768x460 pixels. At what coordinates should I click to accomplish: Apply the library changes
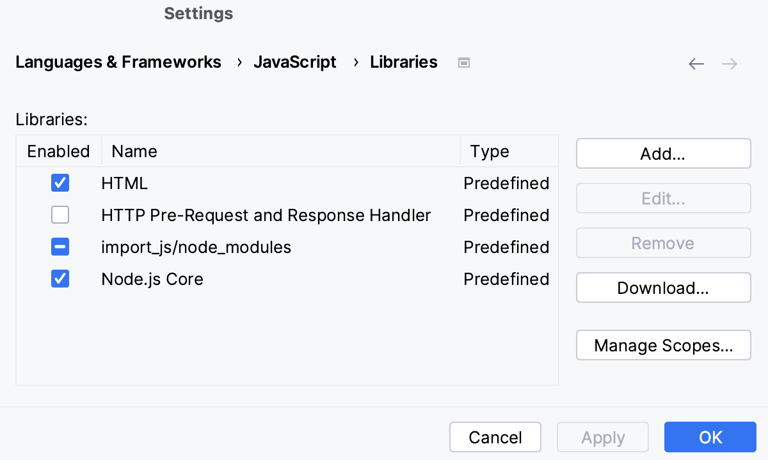tap(602, 437)
